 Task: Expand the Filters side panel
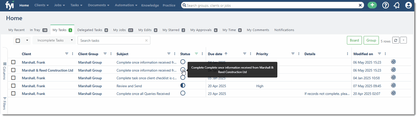tap(4, 103)
